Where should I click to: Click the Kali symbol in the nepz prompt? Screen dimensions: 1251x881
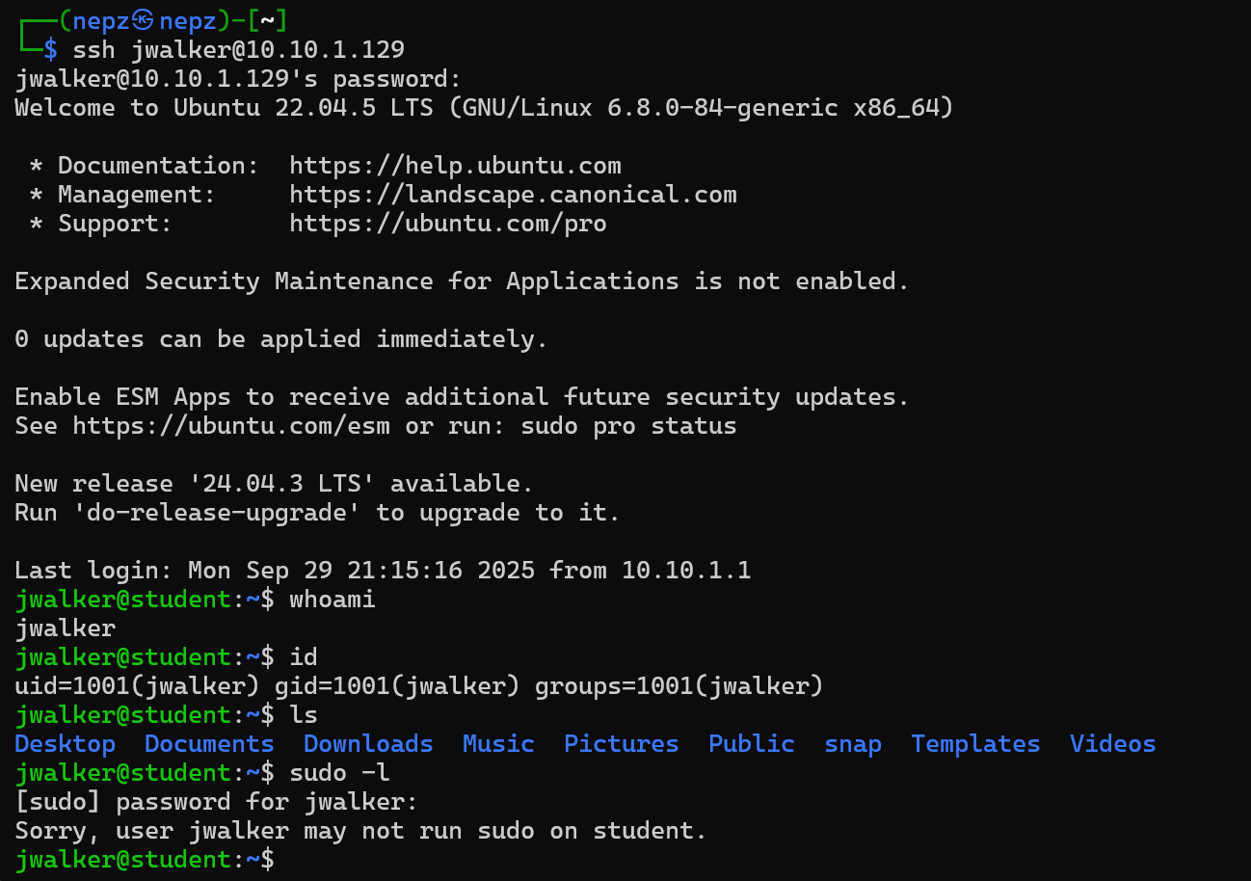143,20
